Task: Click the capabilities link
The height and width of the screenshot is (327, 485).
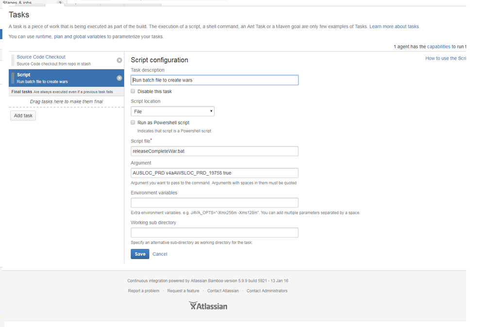Action: pyautogui.click(x=438, y=46)
